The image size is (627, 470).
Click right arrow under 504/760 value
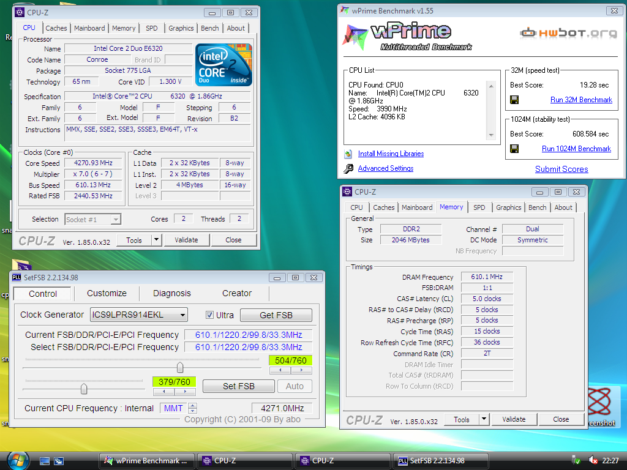coord(301,370)
